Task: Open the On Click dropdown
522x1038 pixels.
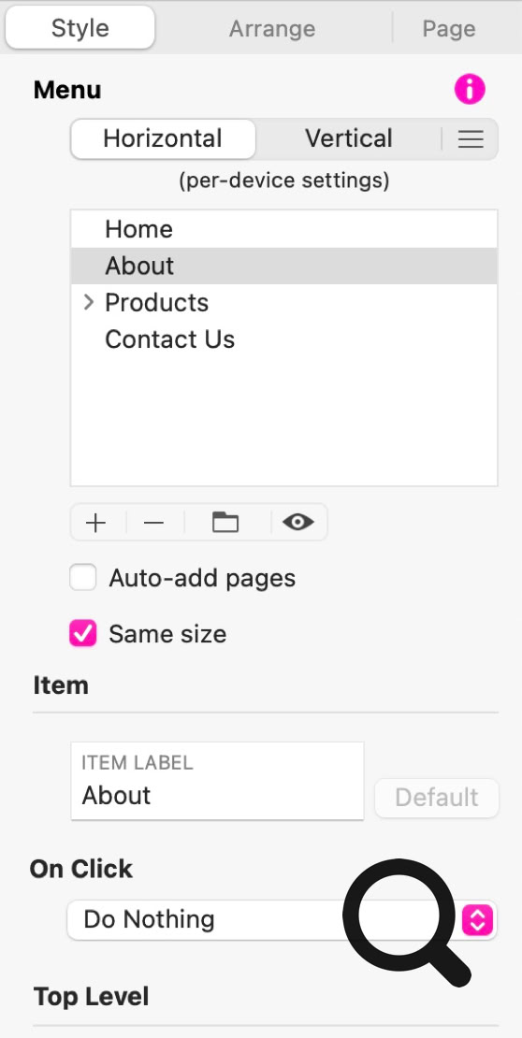Action: tap(283, 919)
